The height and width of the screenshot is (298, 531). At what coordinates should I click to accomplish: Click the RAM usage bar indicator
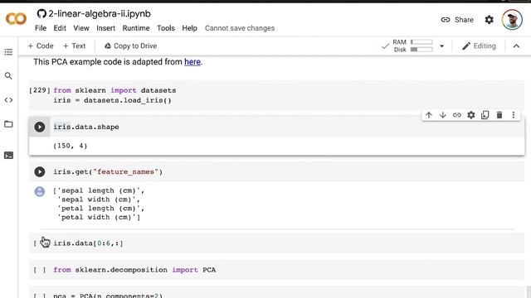[421, 42]
